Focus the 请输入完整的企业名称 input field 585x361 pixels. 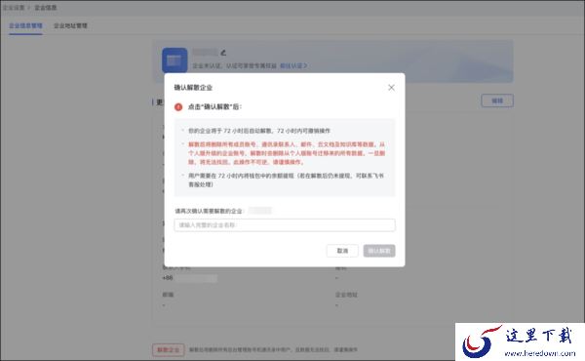(x=285, y=225)
